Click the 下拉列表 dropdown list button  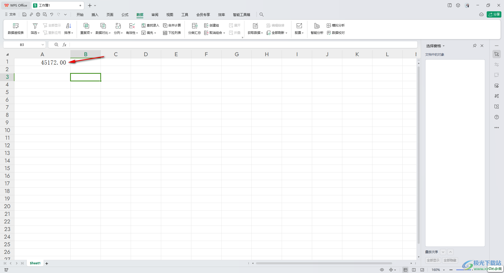[172, 33]
